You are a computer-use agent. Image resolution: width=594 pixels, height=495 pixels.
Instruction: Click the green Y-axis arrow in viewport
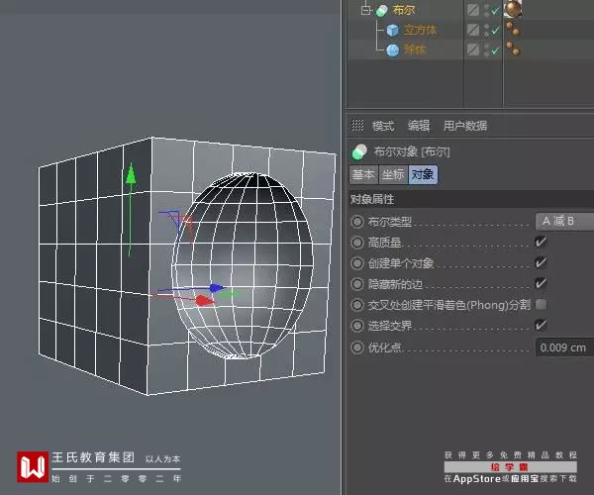click(131, 174)
